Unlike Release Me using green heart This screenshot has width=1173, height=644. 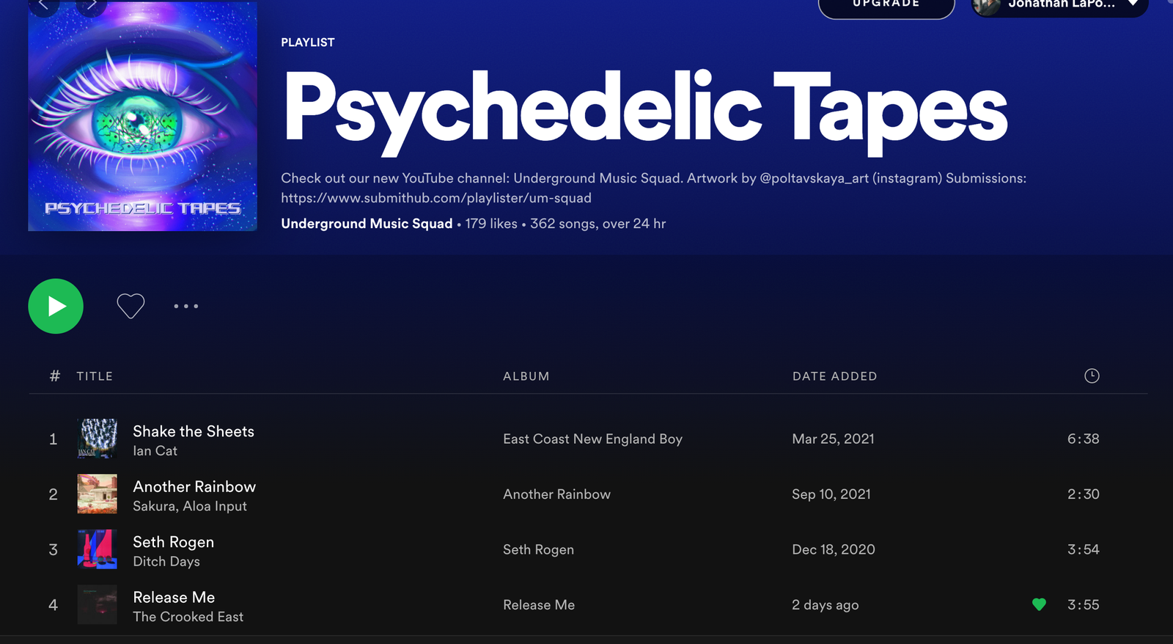(1039, 604)
